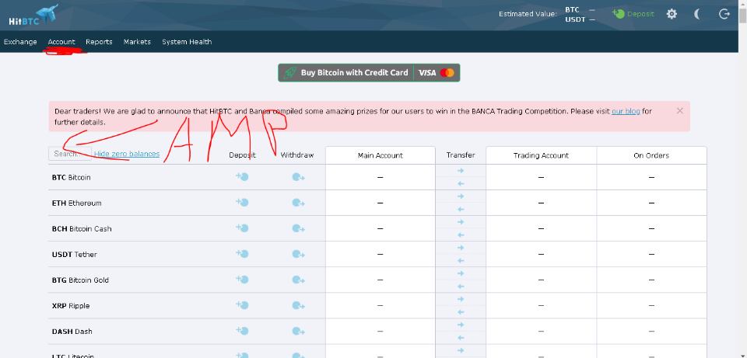Click the Ethereum withdraw icon
This screenshot has width=747, height=358.
(297, 203)
